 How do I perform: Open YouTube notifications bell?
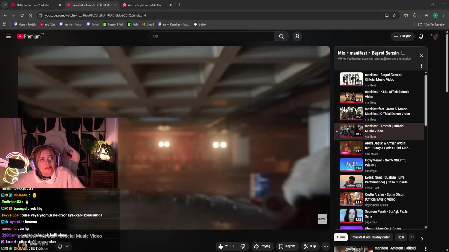(x=421, y=36)
